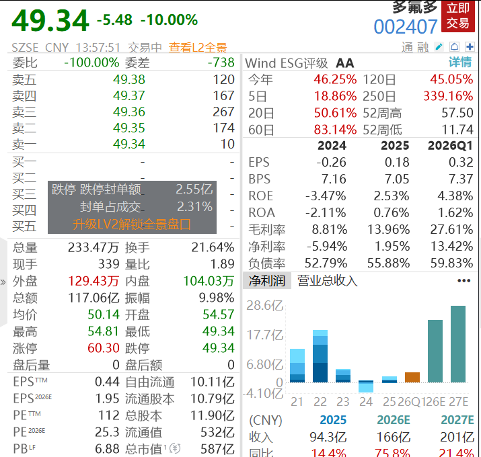Click the 内盘 value 104.03万
481x457 pixels.
(x=209, y=281)
